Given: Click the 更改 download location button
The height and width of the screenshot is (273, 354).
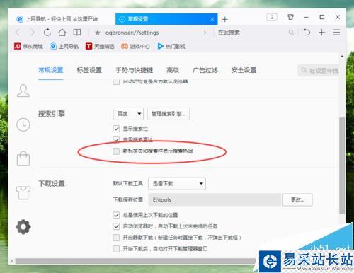Looking at the screenshot, I should pos(297,200).
